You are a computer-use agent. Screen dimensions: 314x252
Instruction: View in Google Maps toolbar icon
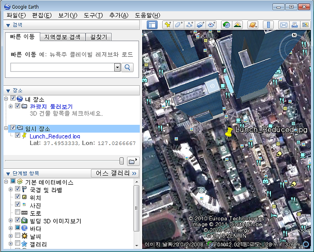pyautogui.click(x=305, y=25)
